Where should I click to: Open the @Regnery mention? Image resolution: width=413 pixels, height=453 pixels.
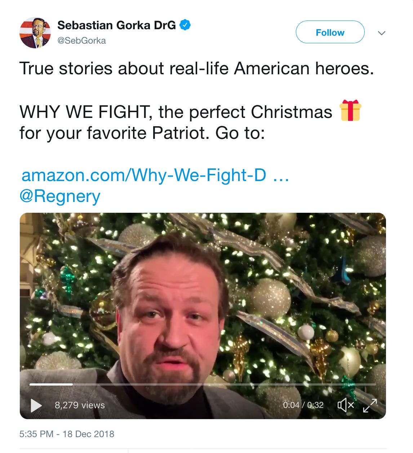tap(60, 197)
